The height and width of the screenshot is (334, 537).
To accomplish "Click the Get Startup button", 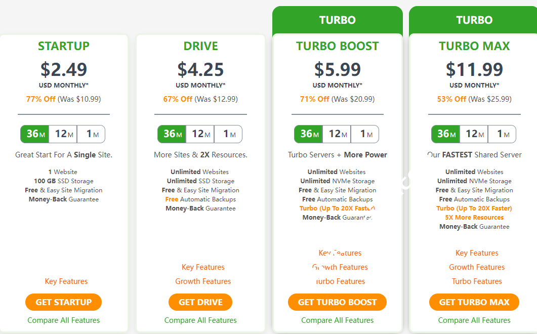I will [64, 302].
